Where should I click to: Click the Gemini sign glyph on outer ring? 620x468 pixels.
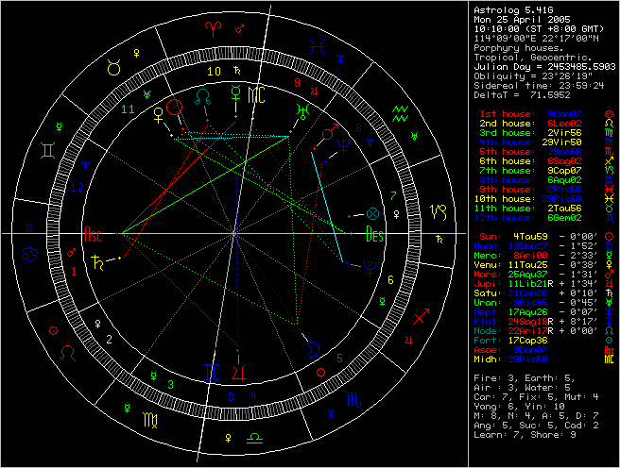tap(47, 150)
